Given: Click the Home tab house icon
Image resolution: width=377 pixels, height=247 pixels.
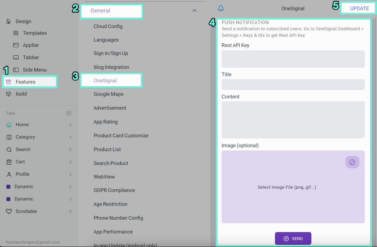Looking at the screenshot, I should pyautogui.click(x=9, y=125).
